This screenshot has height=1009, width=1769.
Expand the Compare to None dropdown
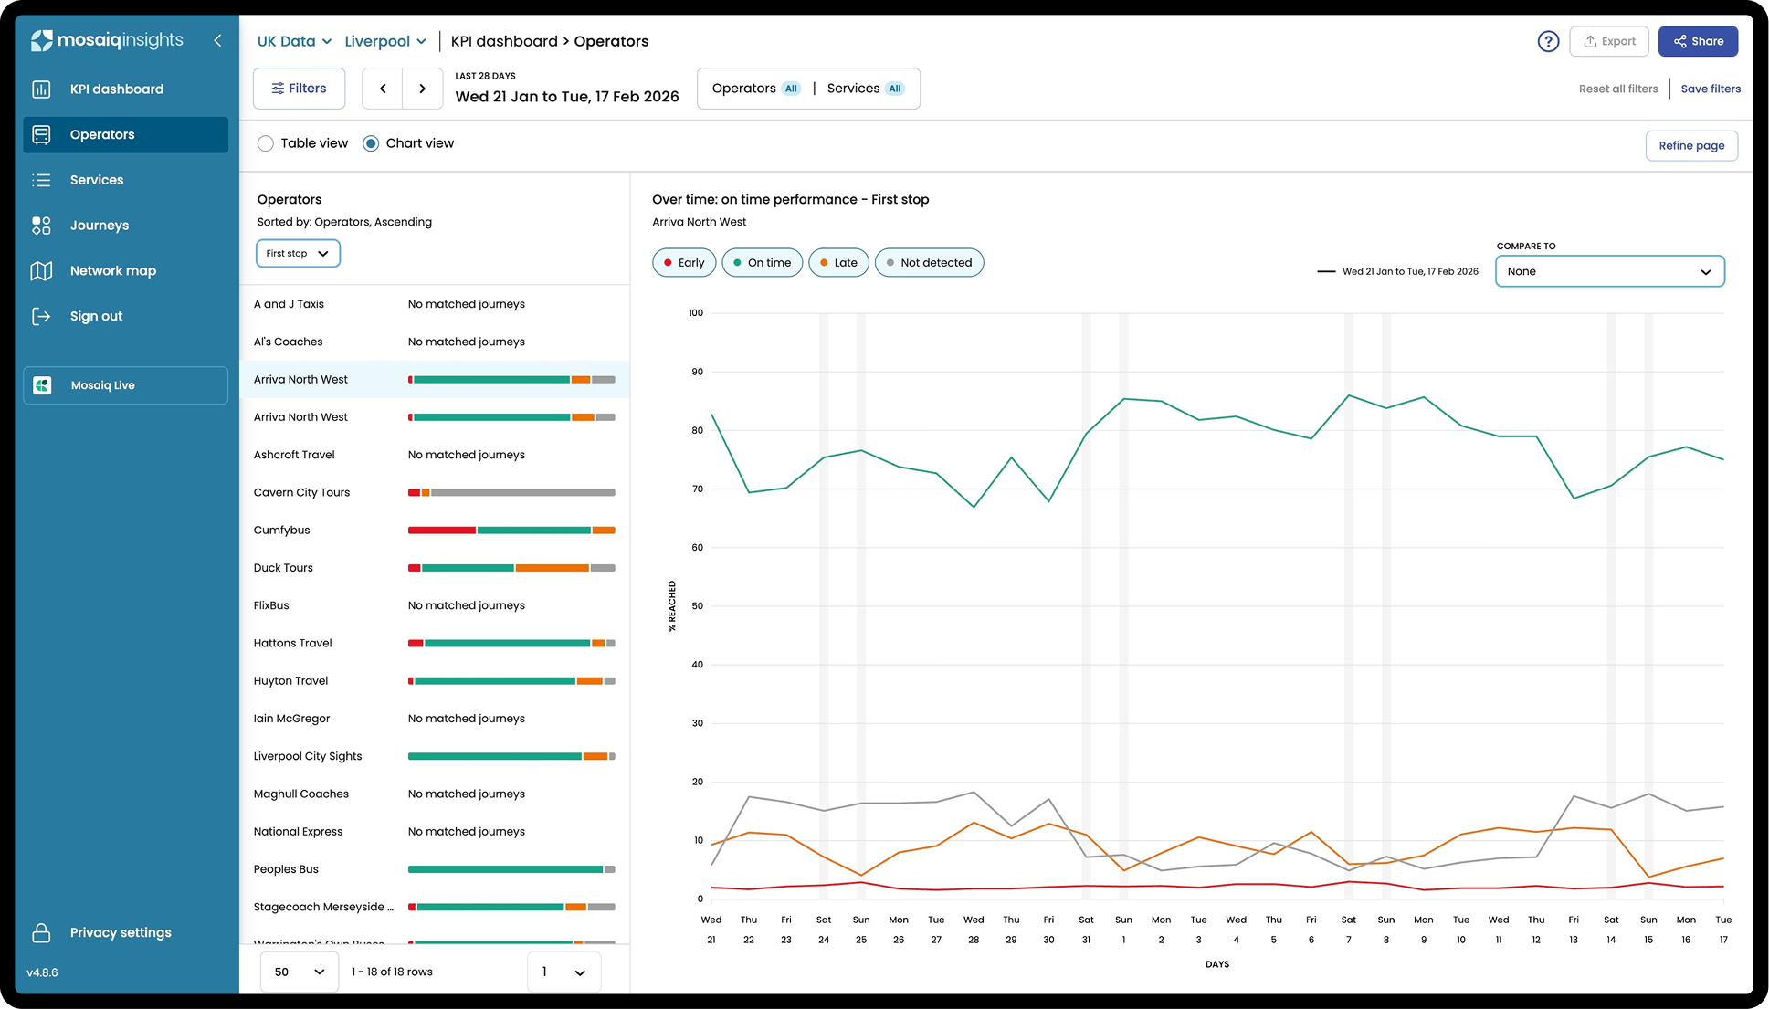[x=1609, y=271]
